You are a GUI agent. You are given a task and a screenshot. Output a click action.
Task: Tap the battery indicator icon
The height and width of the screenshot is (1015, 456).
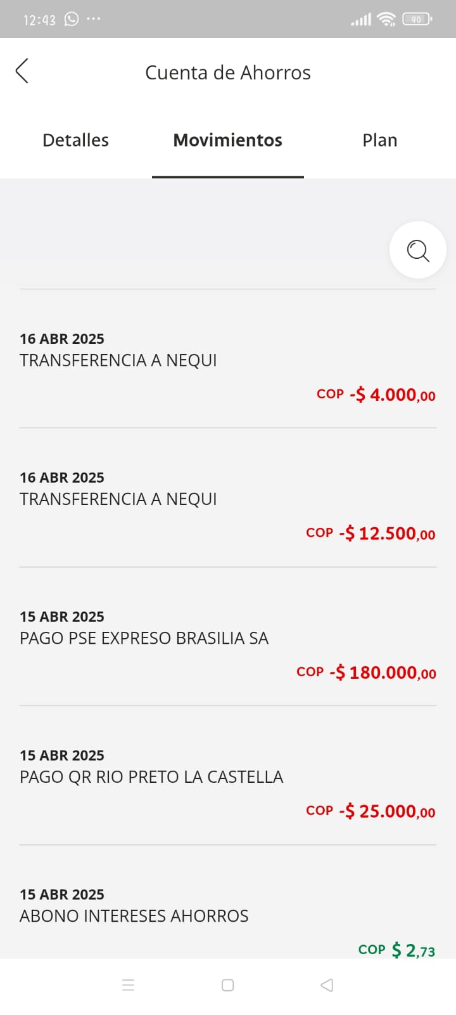pos(417,19)
